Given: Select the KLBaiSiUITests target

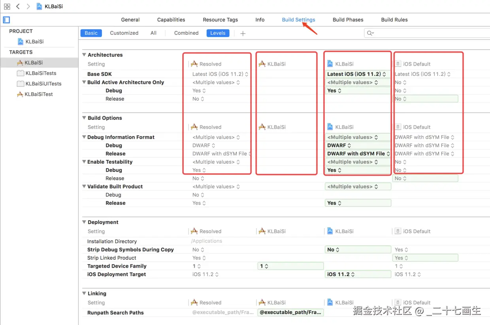Looking at the screenshot, I should 39,83.
